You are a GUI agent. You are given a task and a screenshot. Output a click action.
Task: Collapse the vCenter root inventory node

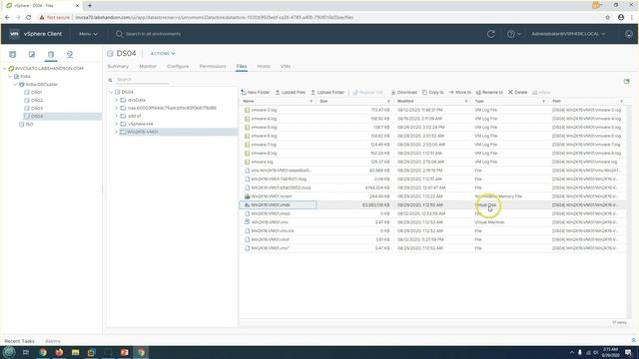[4, 69]
